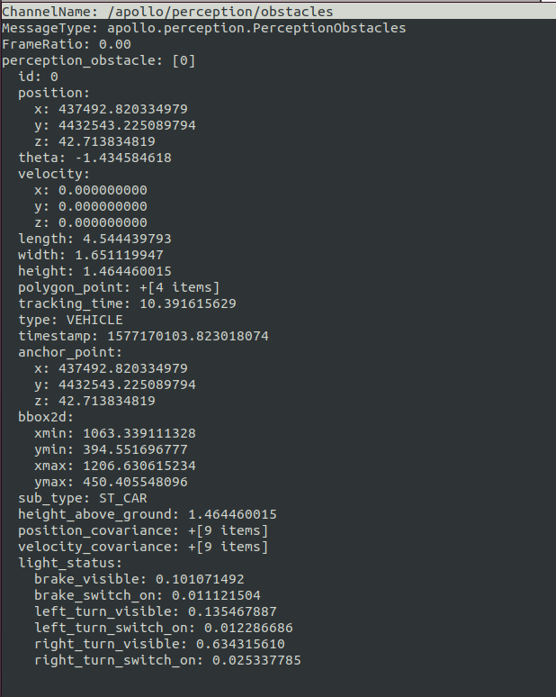The width and height of the screenshot is (556, 697).
Task: Select the sub_type ST_CAR row
Action: coord(83,498)
